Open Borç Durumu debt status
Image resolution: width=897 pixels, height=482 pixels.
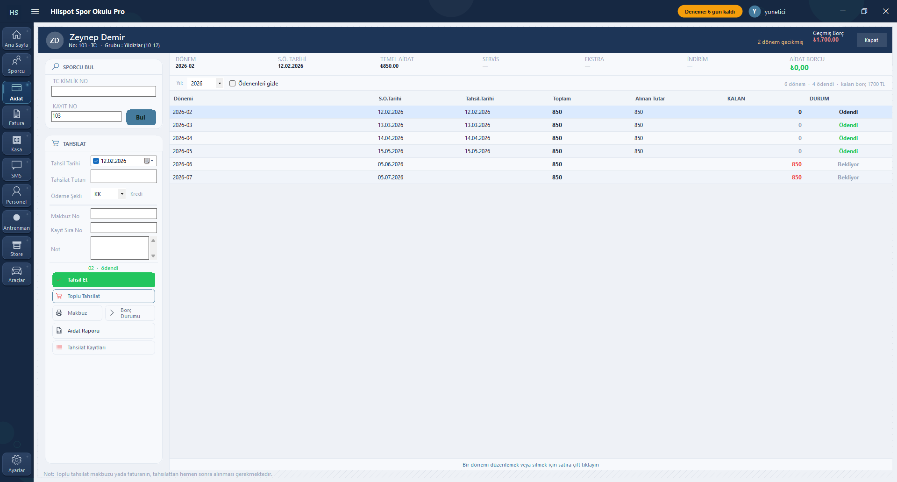coord(130,313)
